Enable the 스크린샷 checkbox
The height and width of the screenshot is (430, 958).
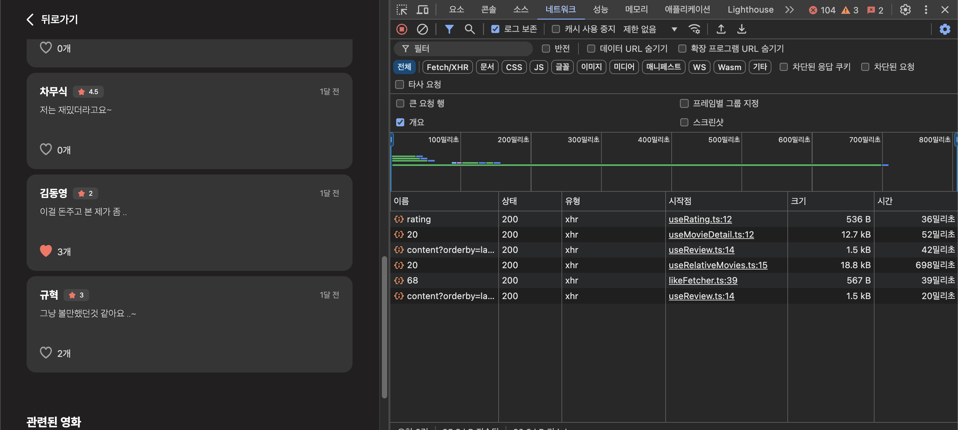[684, 122]
